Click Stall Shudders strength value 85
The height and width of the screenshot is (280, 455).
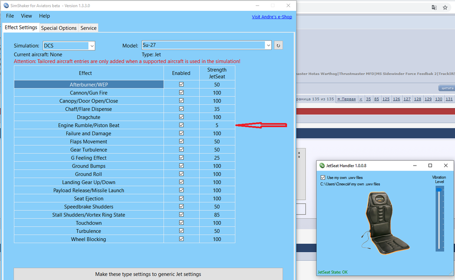(x=217, y=215)
